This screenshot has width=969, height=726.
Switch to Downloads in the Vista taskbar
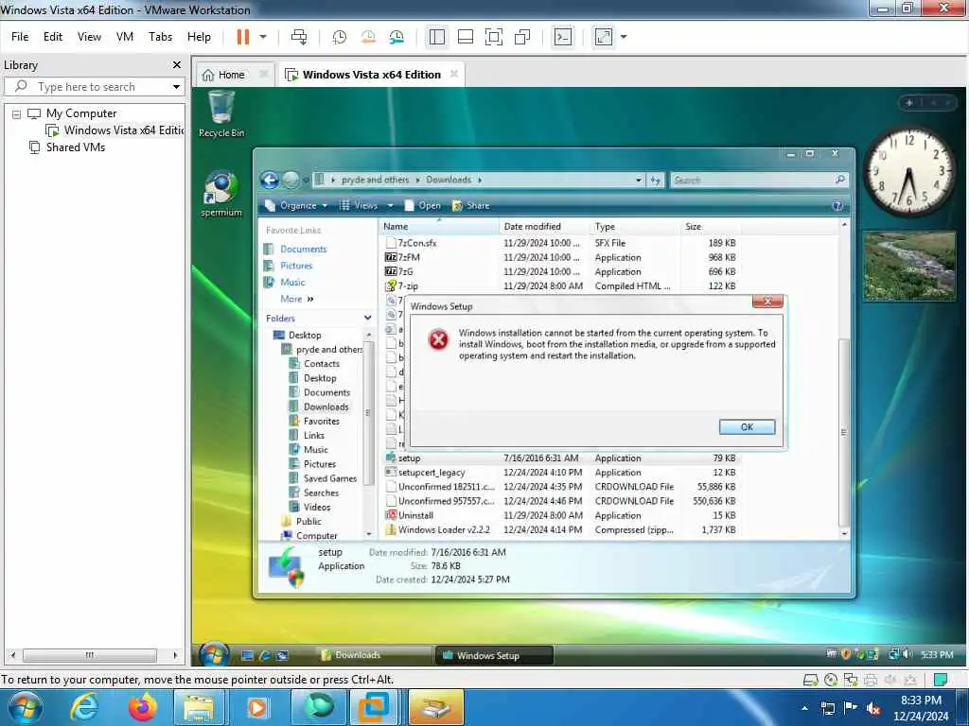(374, 655)
